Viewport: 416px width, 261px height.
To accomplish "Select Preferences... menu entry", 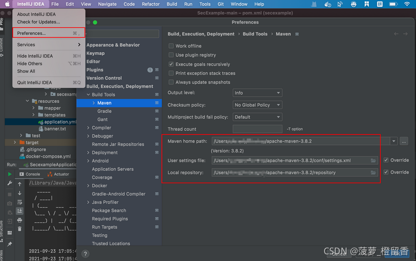I will [x=49, y=33].
